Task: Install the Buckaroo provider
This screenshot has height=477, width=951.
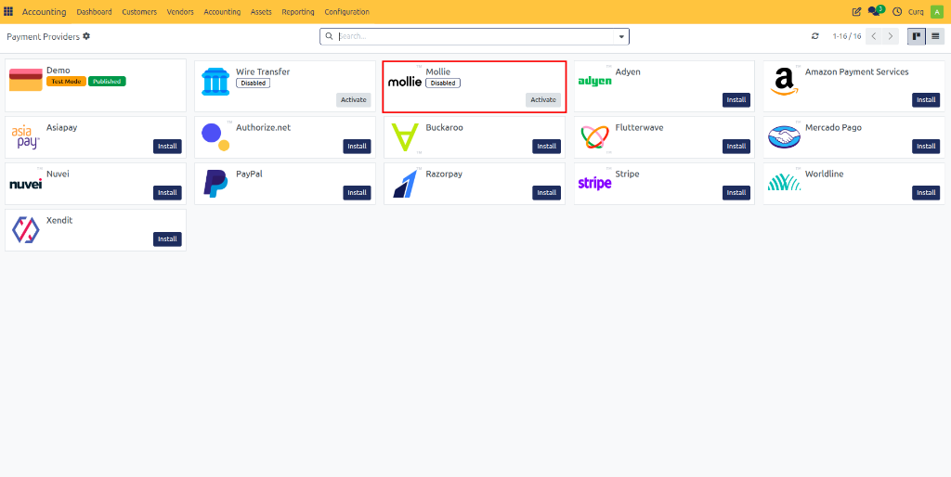Action: pyautogui.click(x=546, y=146)
